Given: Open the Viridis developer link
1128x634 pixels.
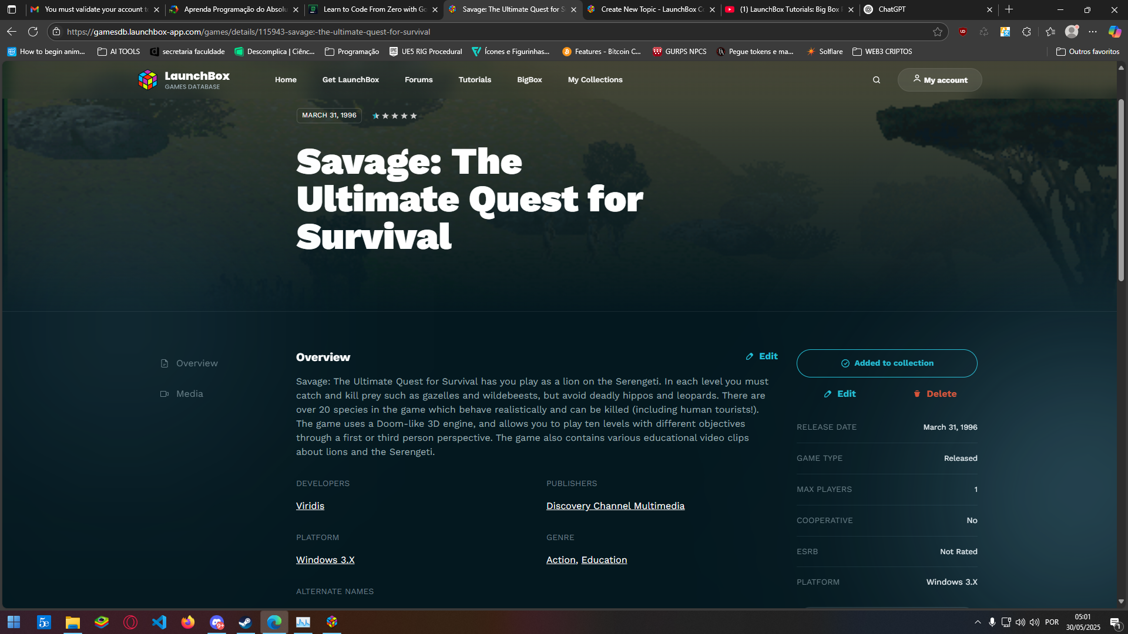Looking at the screenshot, I should pos(310,506).
